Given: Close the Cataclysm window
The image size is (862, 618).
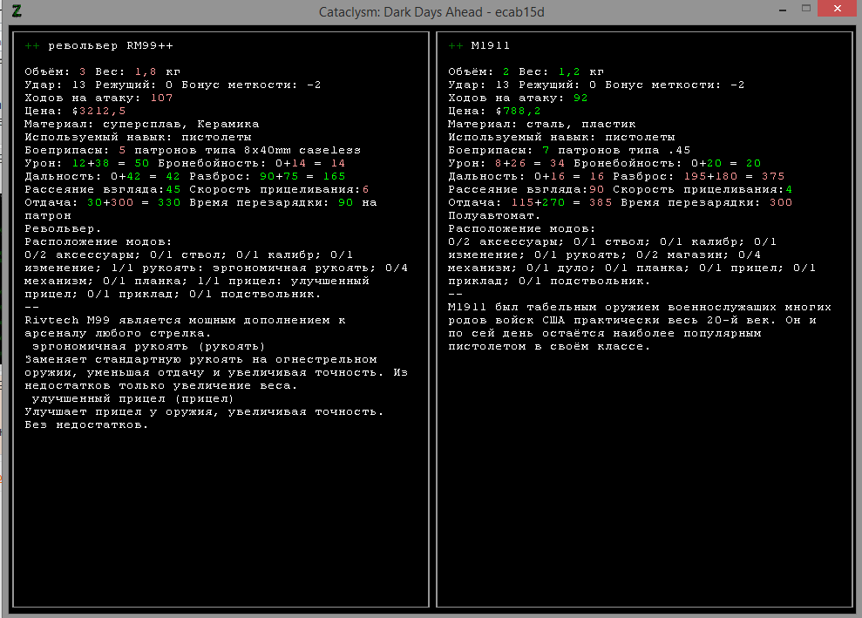Looking at the screenshot, I should (838, 8).
